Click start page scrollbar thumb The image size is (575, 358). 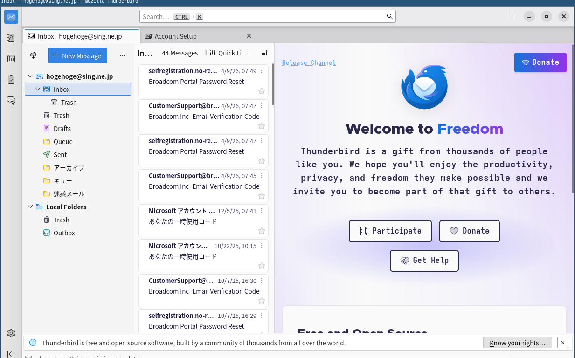(573, 119)
